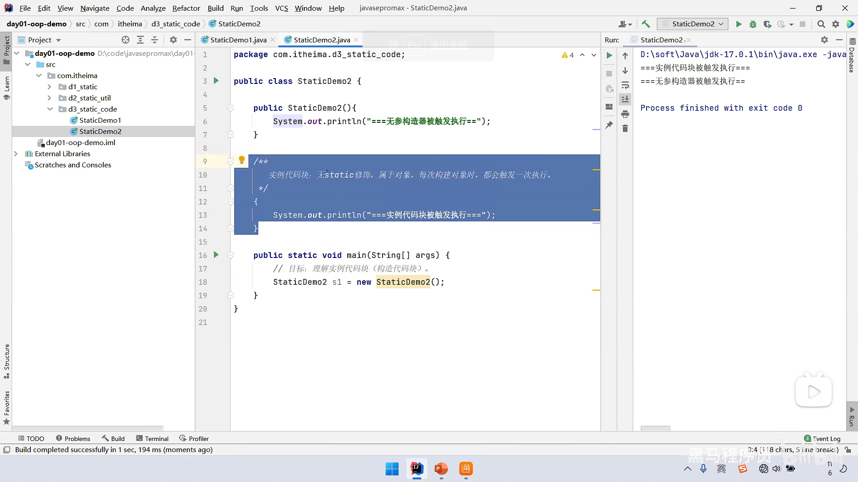Image resolution: width=858 pixels, height=482 pixels.
Task: Click the run gutter arrow beside main method
Action: pos(216,255)
